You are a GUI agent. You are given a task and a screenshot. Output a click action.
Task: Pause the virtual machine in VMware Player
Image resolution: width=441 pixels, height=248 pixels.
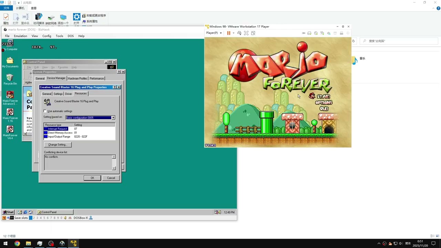coord(228,33)
